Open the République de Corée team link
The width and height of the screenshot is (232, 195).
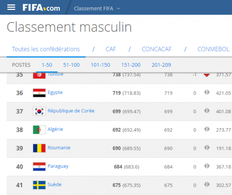(x=71, y=111)
